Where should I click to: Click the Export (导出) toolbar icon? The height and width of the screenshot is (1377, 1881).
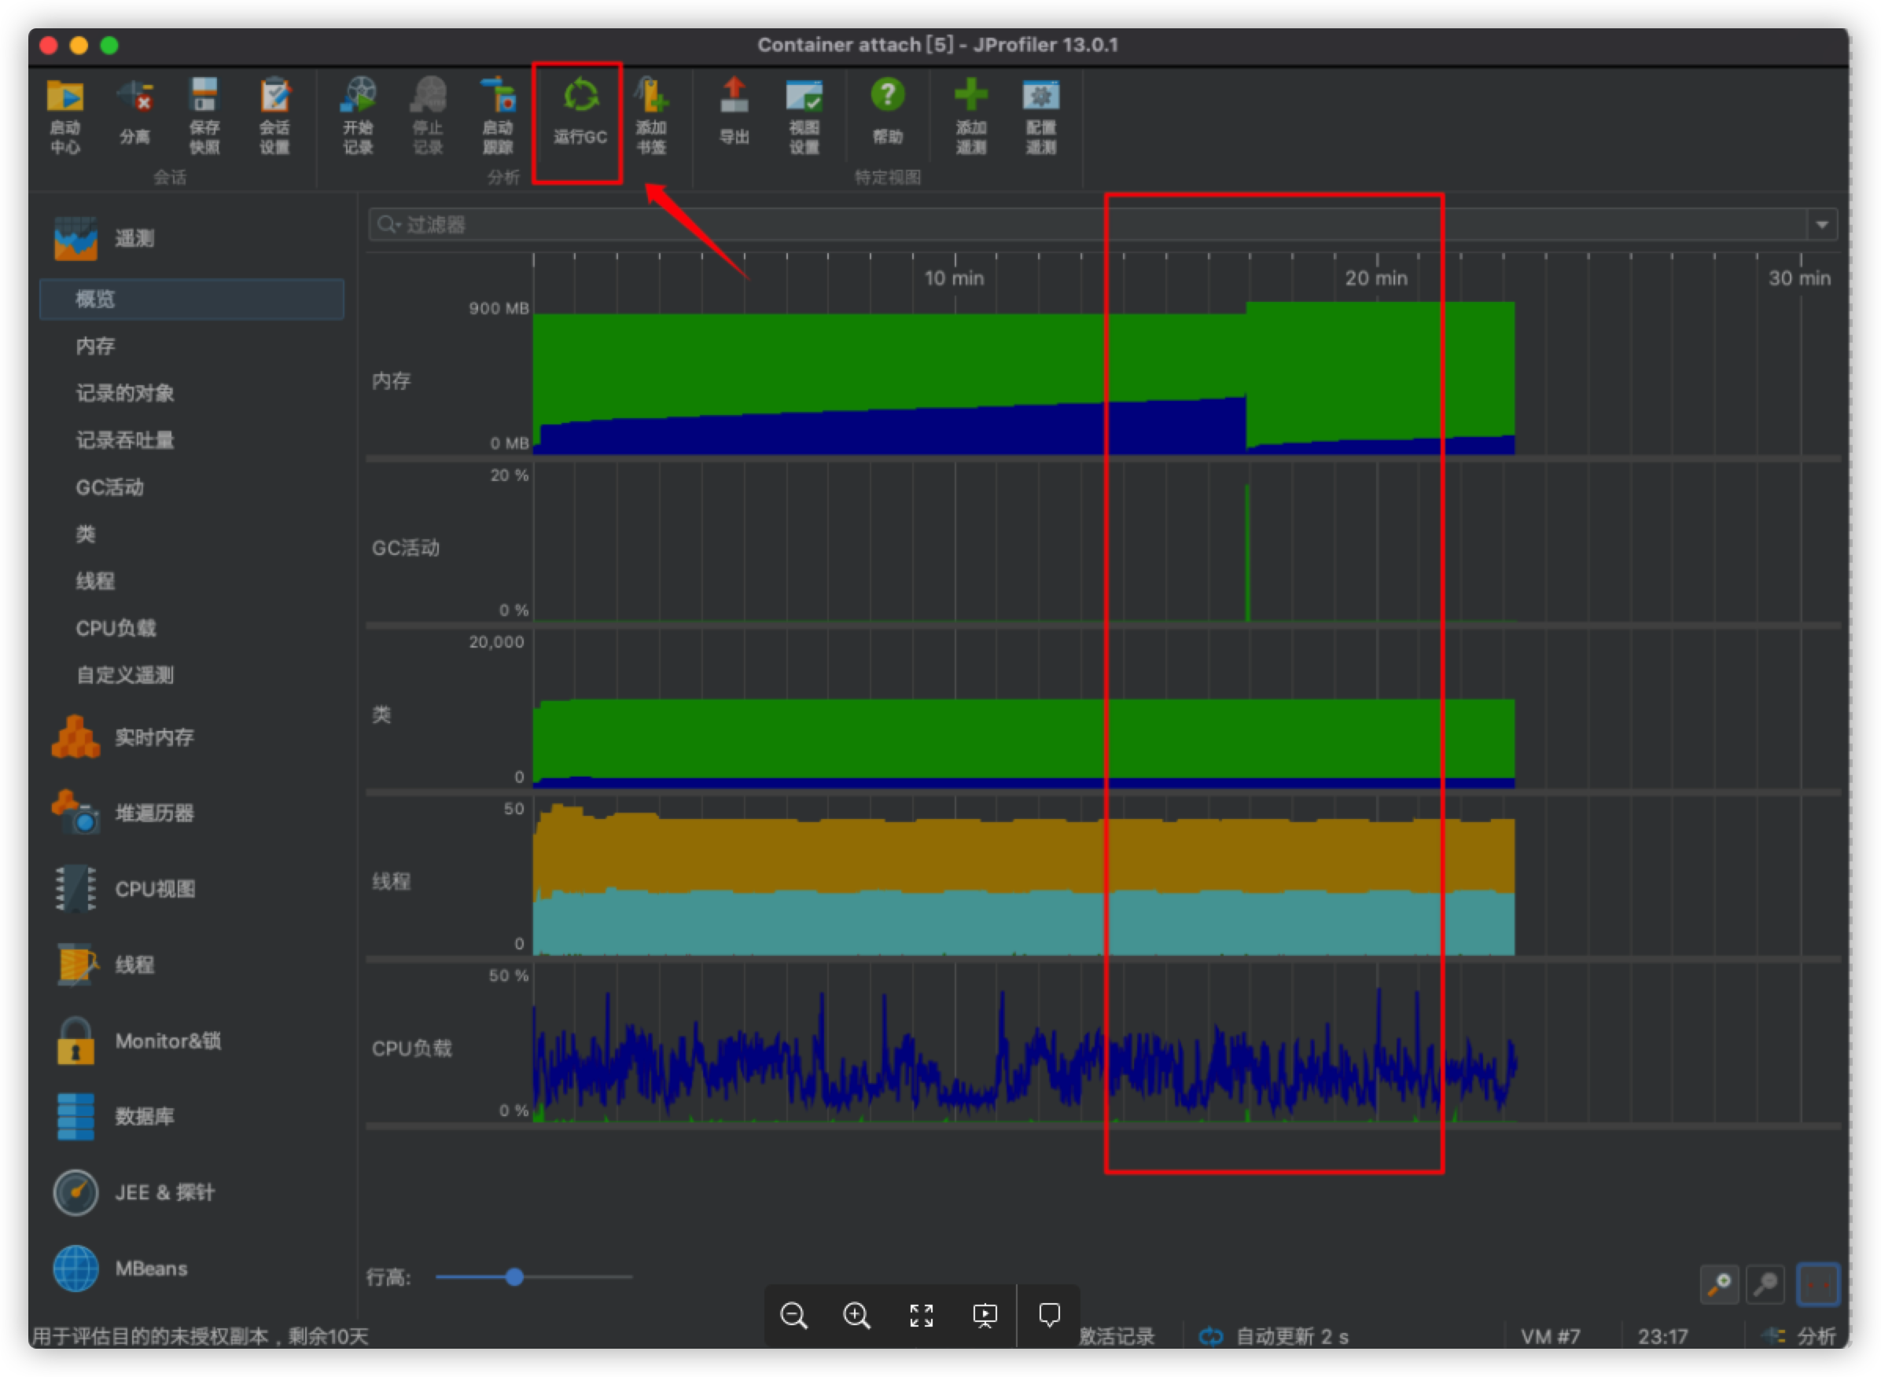[x=734, y=97]
